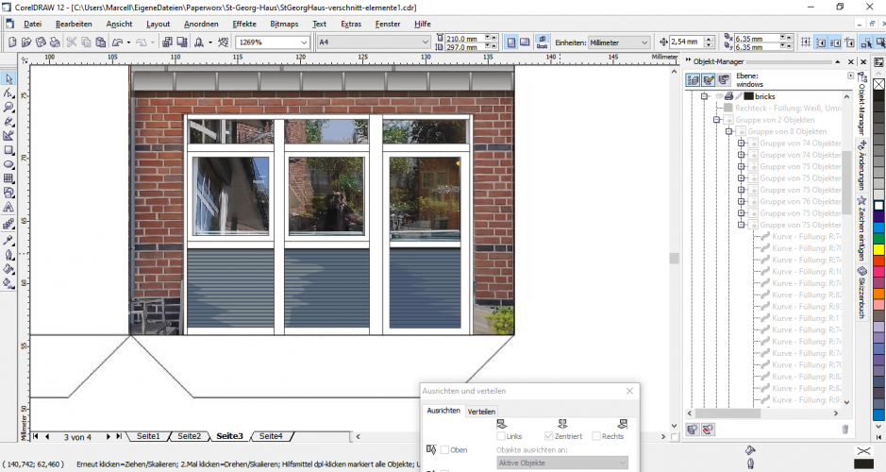This screenshot has height=472, width=886.
Task: Click the no-fill X swatch
Action: pos(878,84)
